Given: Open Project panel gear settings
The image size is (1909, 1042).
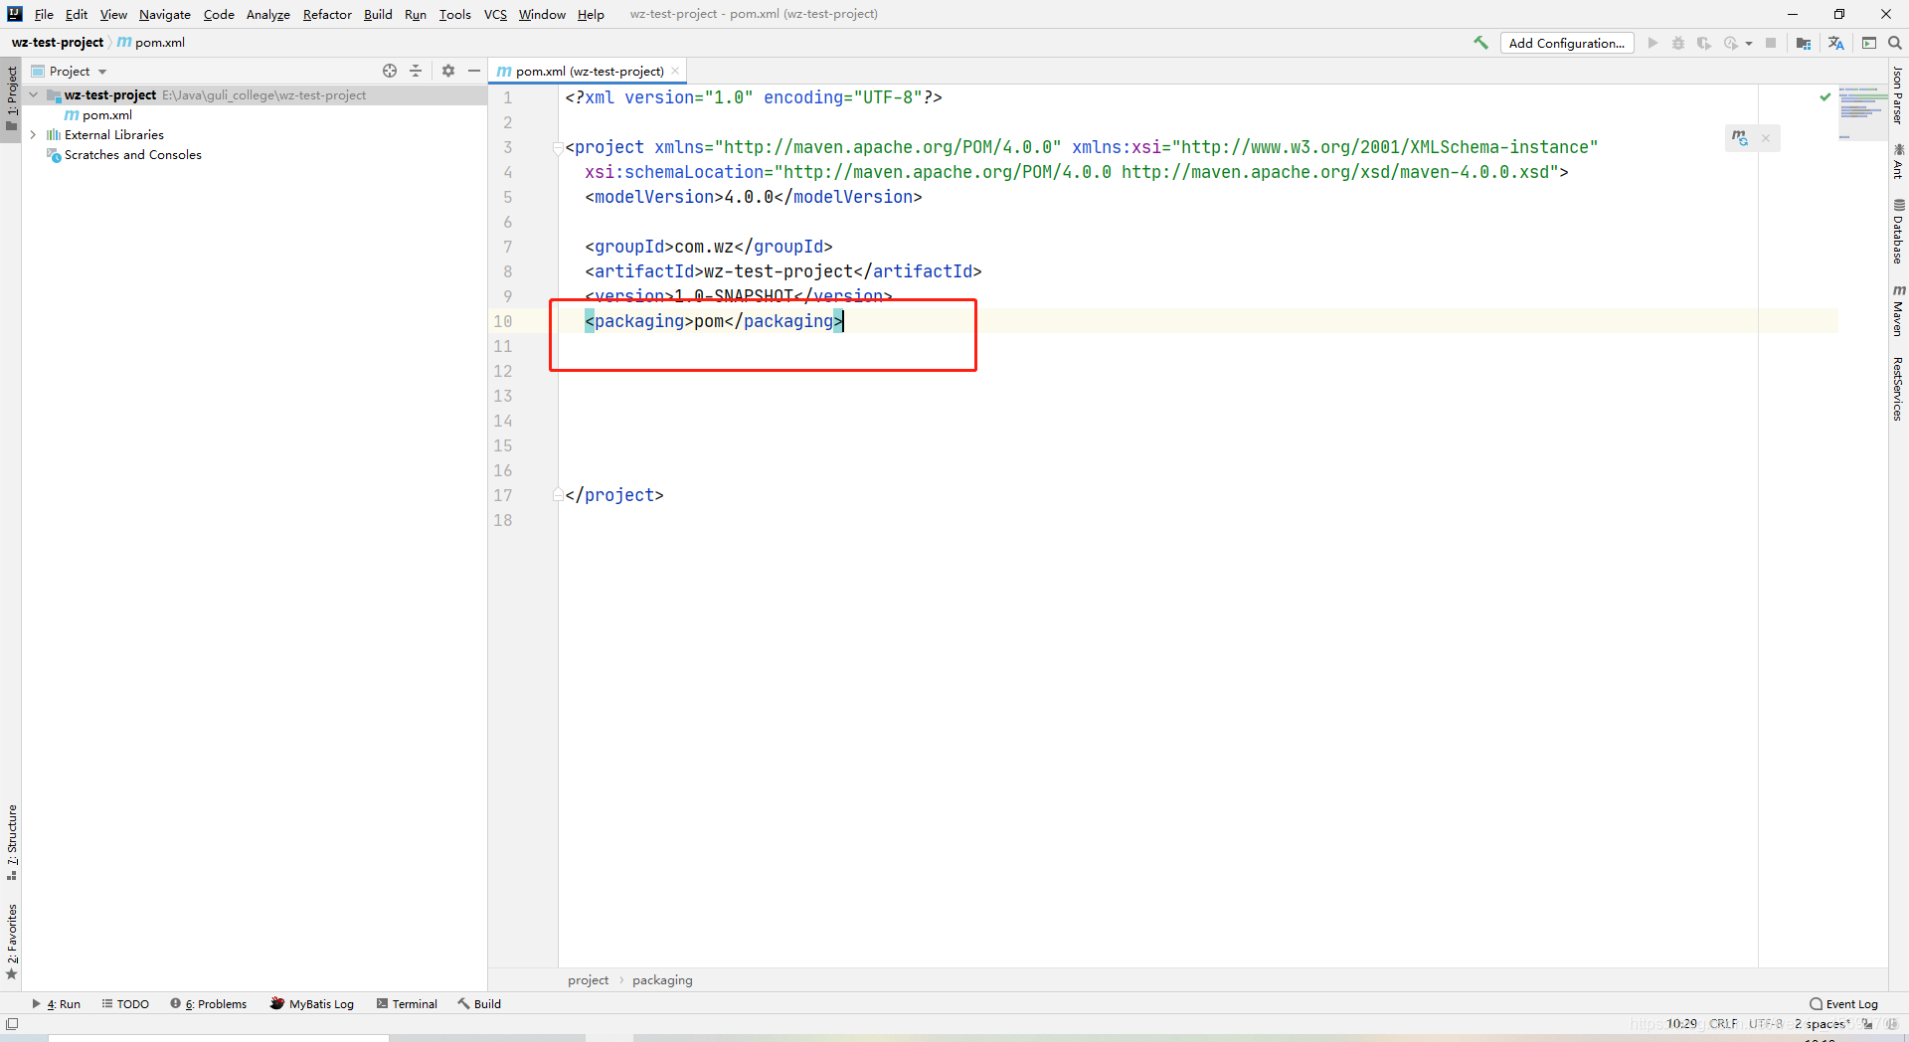Looking at the screenshot, I should (x=448, y=71).
